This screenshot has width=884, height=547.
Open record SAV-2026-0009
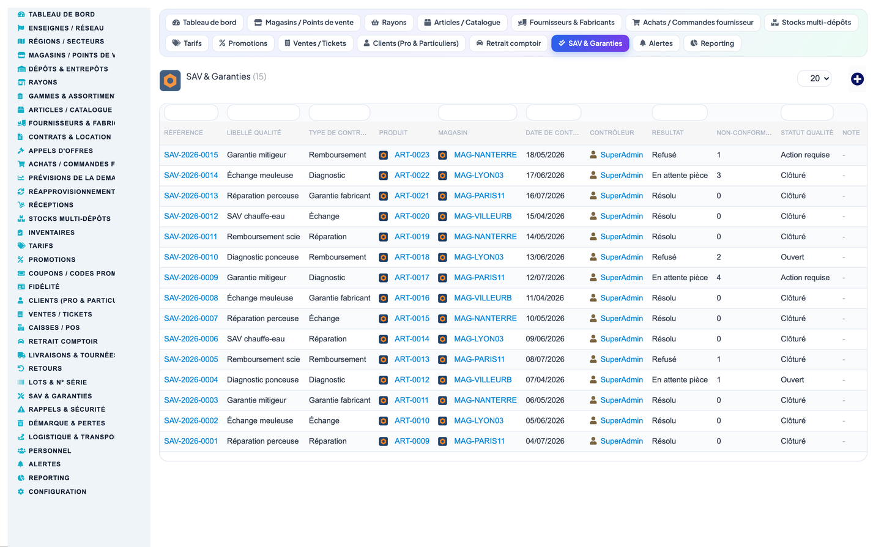[x=191, y=278]
